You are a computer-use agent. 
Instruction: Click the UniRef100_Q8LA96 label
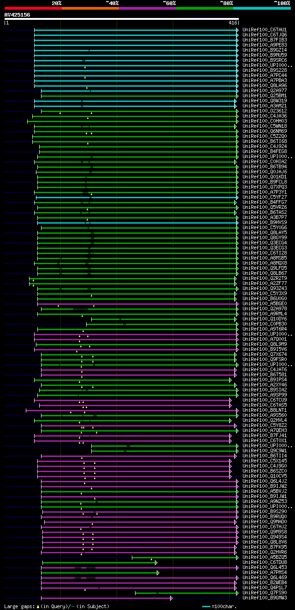click(x=265, y=85)
